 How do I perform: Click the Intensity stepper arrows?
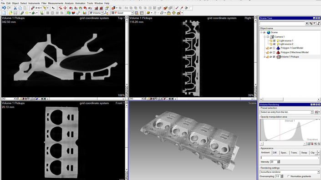click(278, 162)
